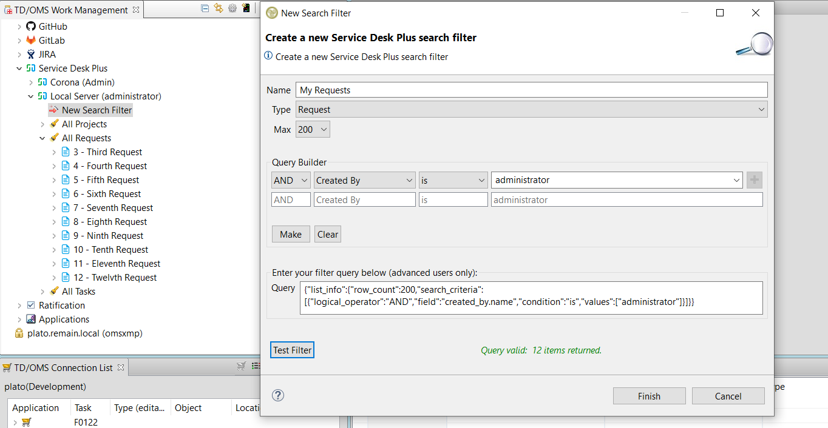Click the GitLab fox icon
The height and width of the screenshot is (428, 828).
pos(31,41)
